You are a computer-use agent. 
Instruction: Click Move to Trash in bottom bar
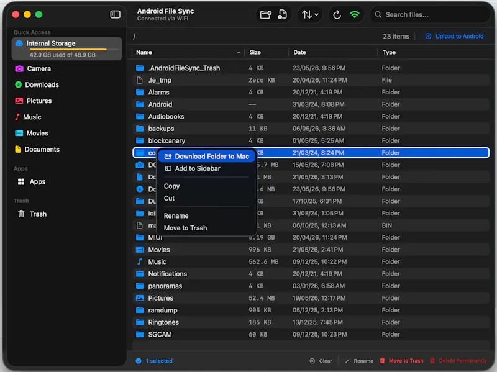[x=401, y=361]
